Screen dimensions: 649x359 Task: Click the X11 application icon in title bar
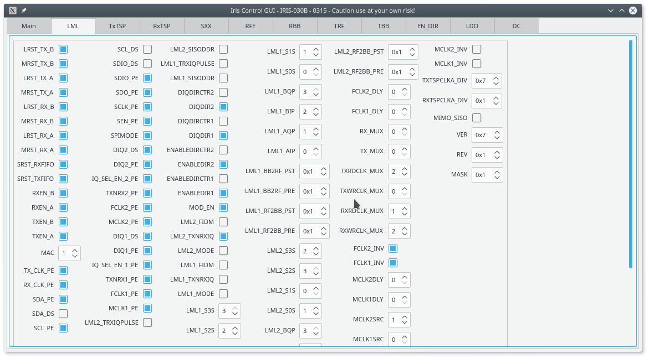click(13, 11)
